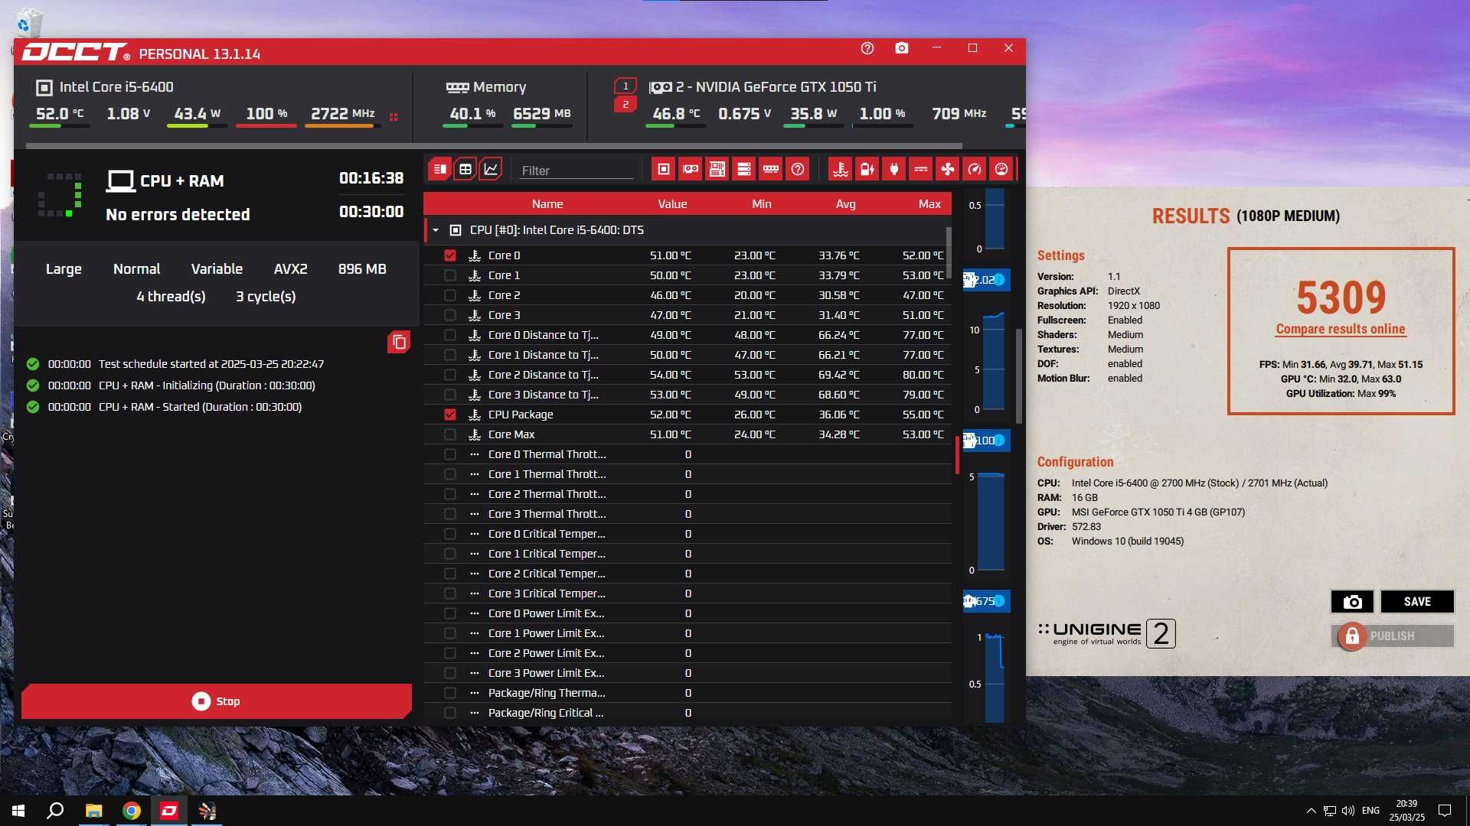1470x826 pixels.
Task: Show voltage sensors icon
Action: coord(921,169)
